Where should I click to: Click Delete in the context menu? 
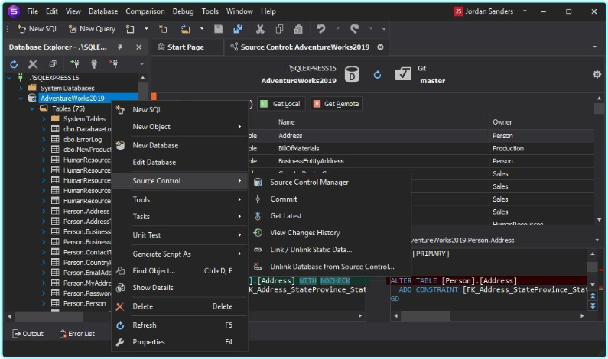(x=180, y=306)
